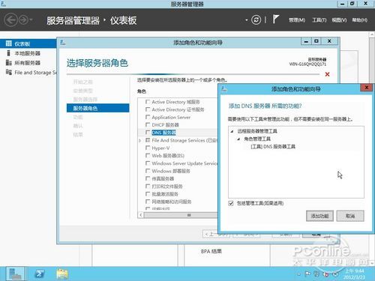Screen dimensions: 375x281
Task: Check Active Directory 证书服务 role
Action: (148, 109)
